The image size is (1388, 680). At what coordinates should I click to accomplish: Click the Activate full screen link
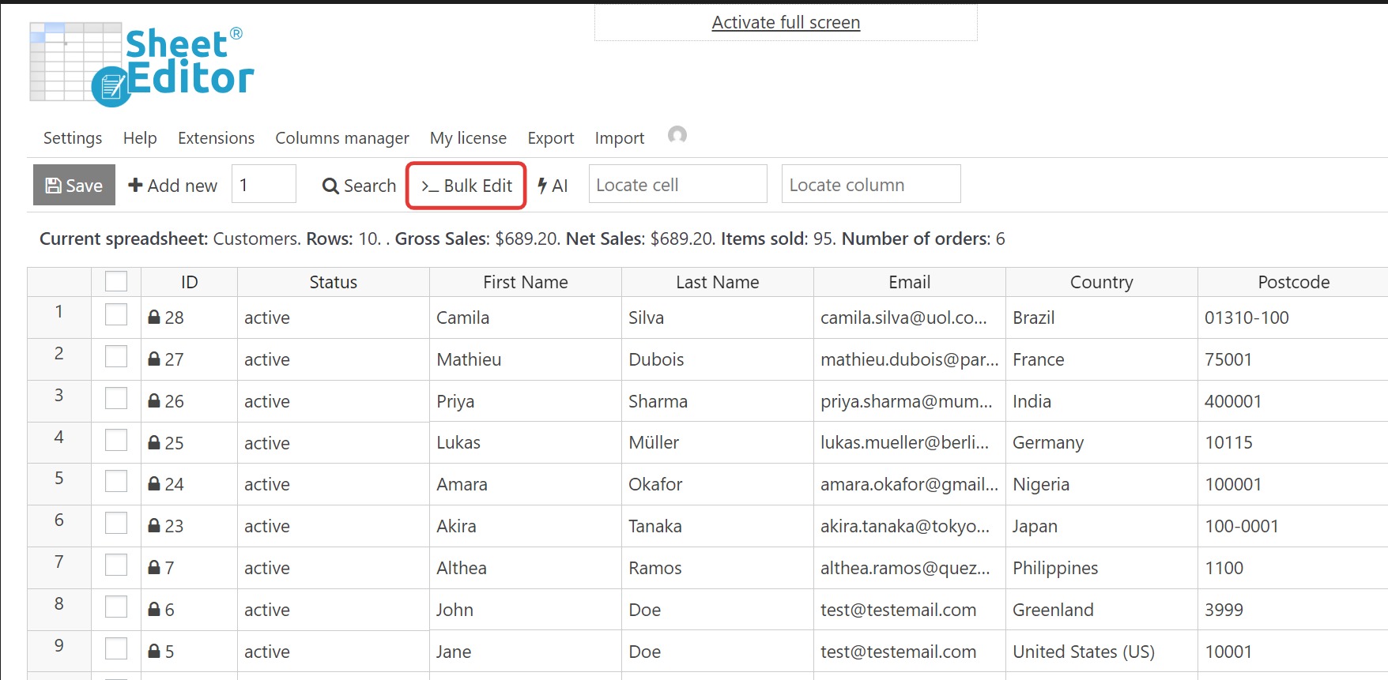(786, 22)
